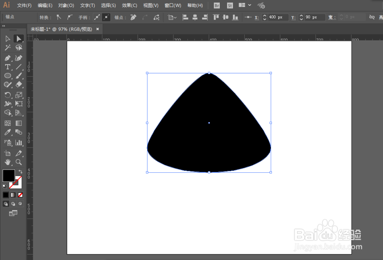Select the Column Graph tool
383x260 pixels.
pyautogui.click(x=18, y=142)
